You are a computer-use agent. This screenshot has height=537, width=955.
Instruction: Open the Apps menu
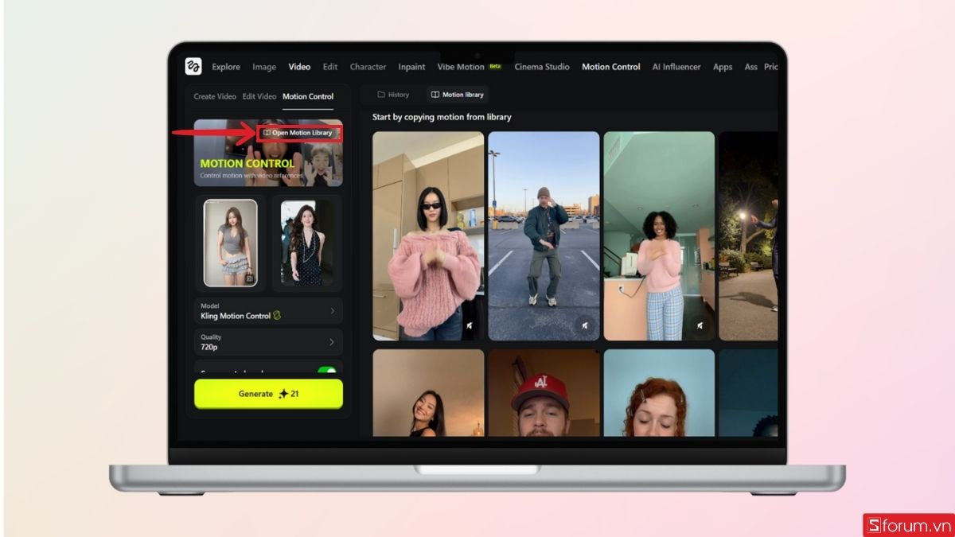click(x=723, y=67)
